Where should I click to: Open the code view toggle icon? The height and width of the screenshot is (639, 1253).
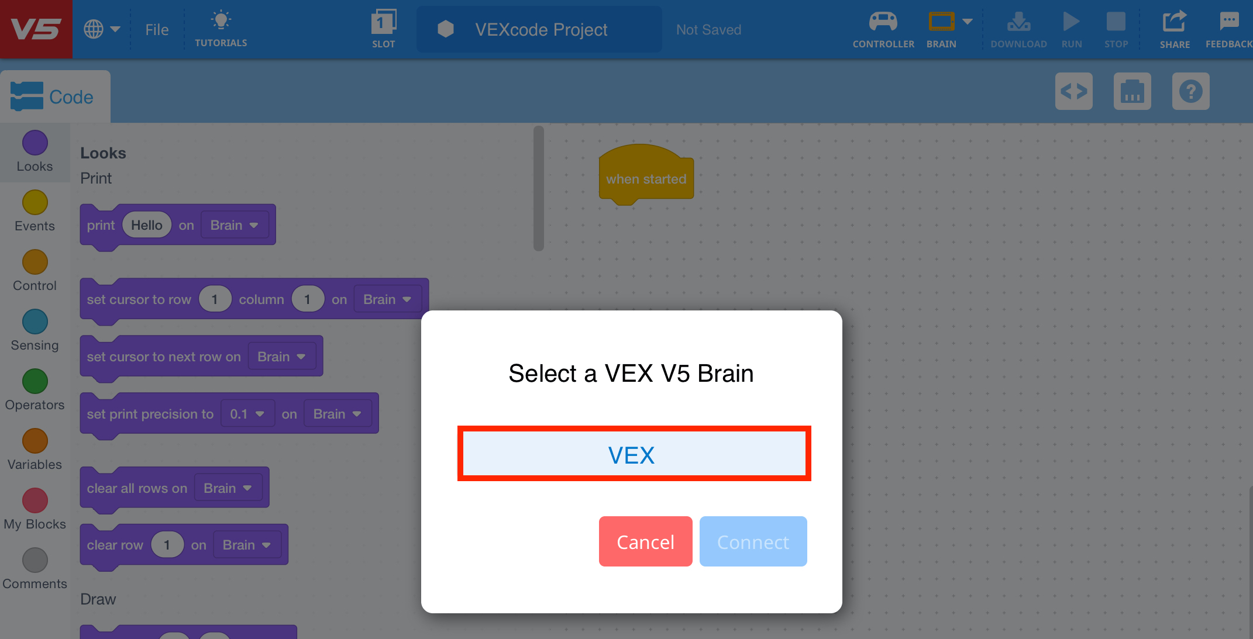[1073, 91]
